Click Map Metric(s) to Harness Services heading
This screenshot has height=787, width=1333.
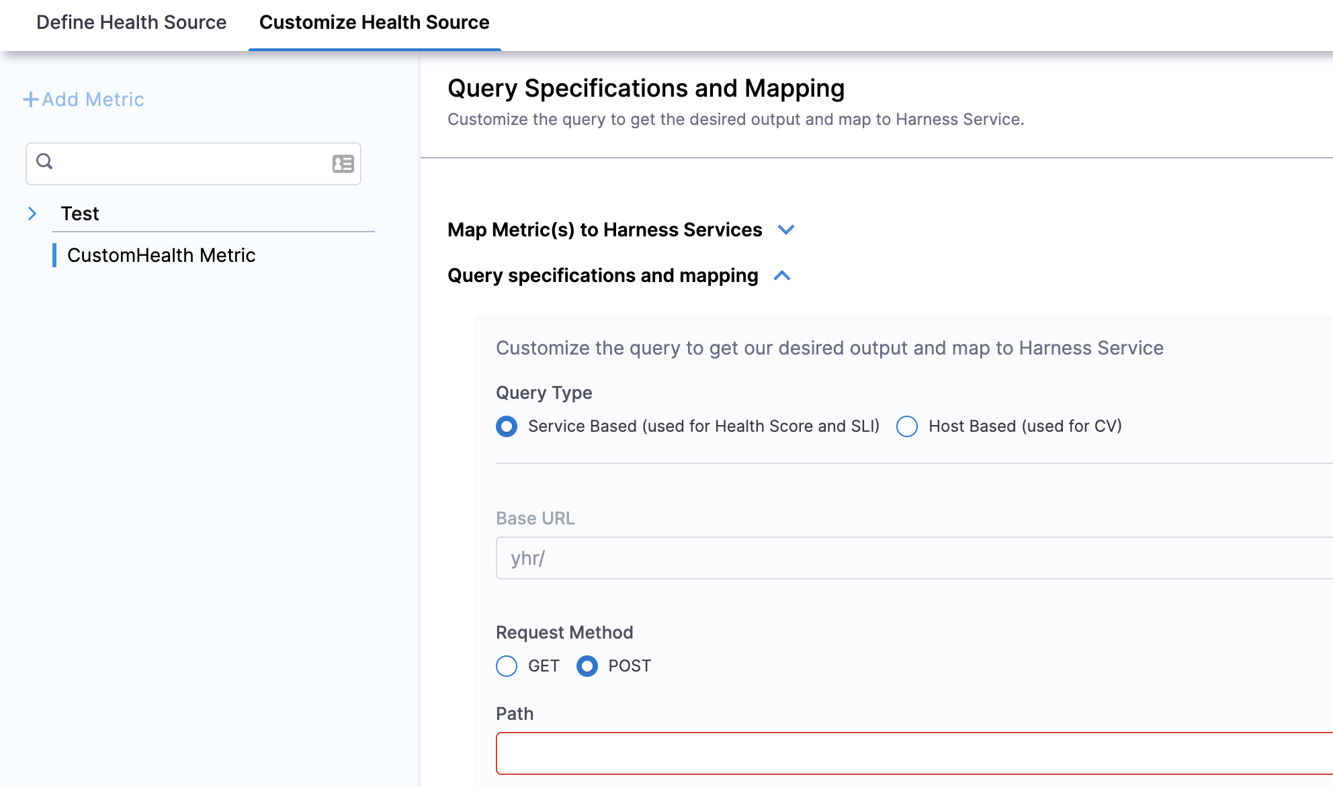[605, 230]
